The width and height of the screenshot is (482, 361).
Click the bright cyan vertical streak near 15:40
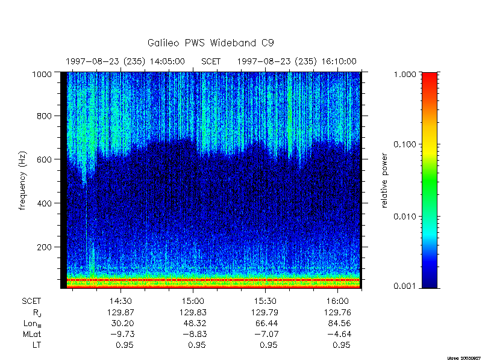click(290, 117)
